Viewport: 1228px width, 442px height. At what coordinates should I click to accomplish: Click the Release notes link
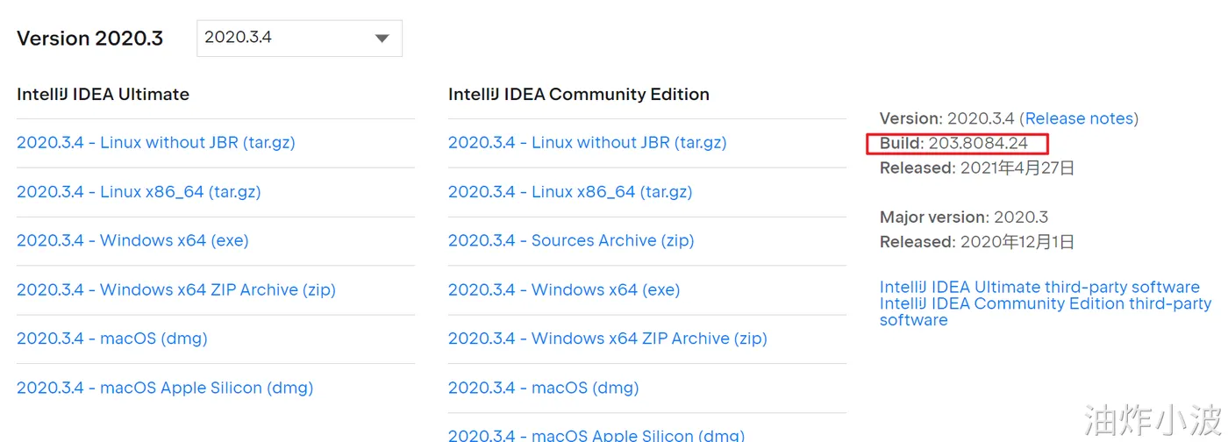(x=1081, y=118)
